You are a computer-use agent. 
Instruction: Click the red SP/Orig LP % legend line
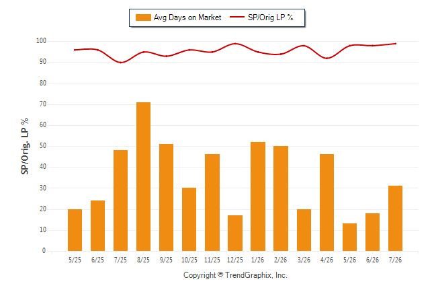click(237, 17)
